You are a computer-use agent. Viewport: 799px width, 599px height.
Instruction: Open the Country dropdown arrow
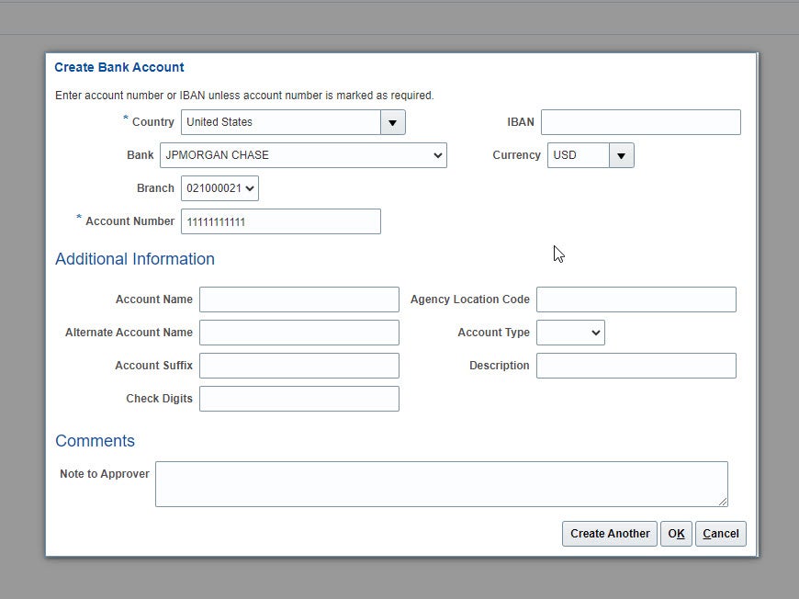[x=392, y=121]
